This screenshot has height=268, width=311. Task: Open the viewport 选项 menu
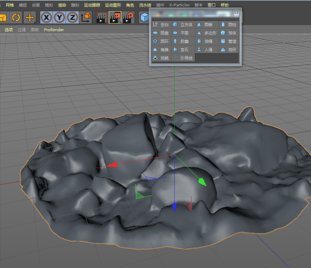pyautogui.click(x=8, y=30)
